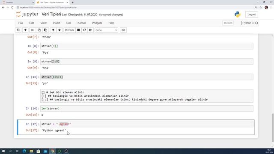Reload the browser page

click(12, 8)
